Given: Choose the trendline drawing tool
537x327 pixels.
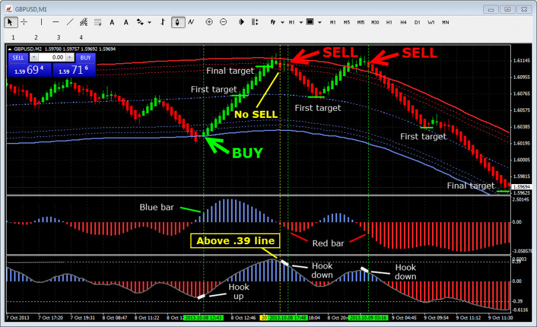Looking at the screenshot, I should point(70,22).
